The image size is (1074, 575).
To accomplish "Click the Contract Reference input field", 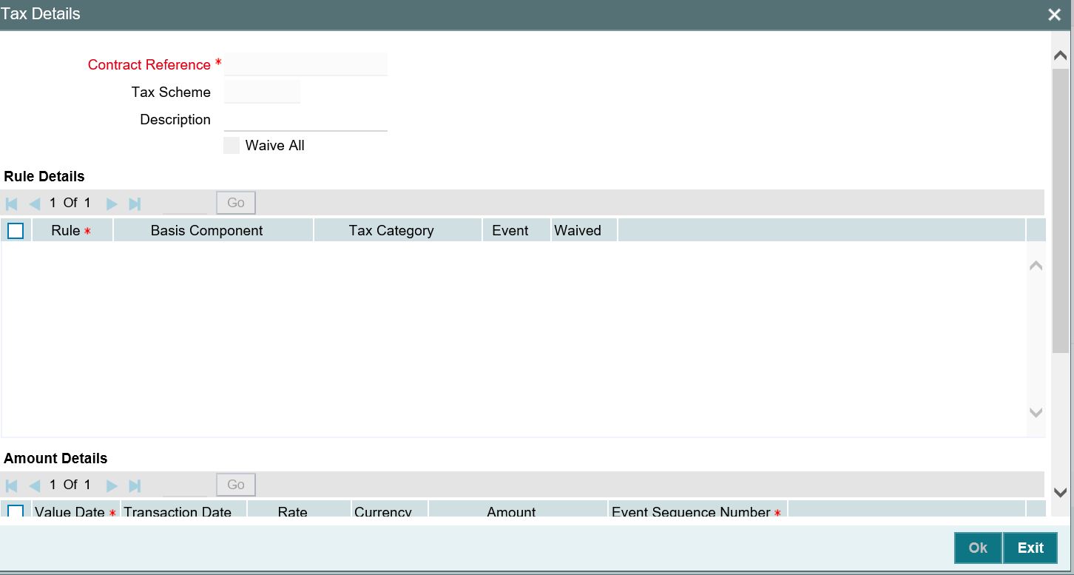I will (x=305, y=64).
